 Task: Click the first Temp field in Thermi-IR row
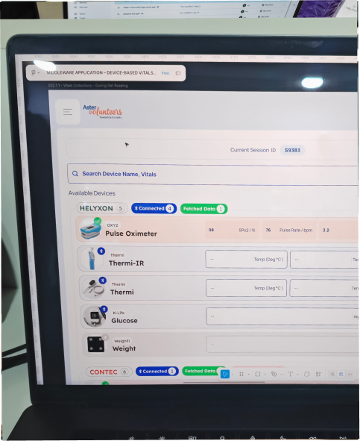pos(246,260)
